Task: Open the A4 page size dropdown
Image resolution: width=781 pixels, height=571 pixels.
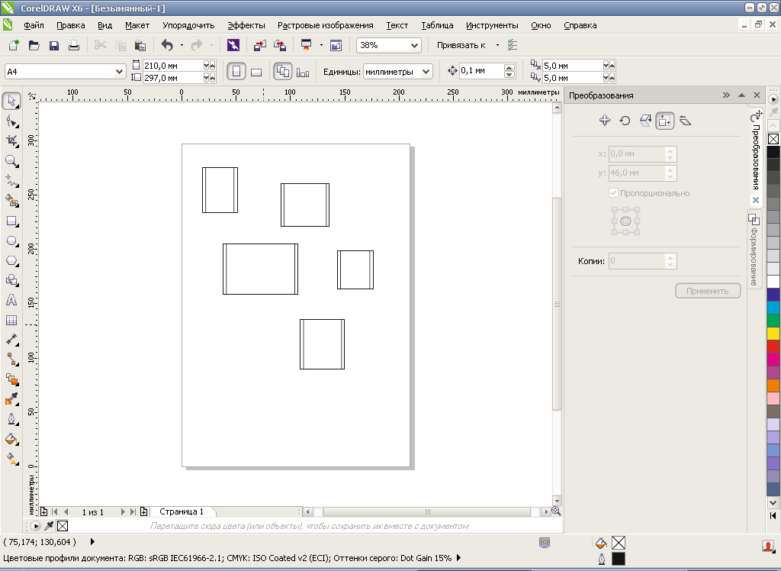Action: pyautogui.click(x=119, y=72)
